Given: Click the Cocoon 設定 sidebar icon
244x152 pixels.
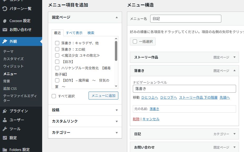Looking at the screenshot, I should pyautogui.click(x=5, y=21).
